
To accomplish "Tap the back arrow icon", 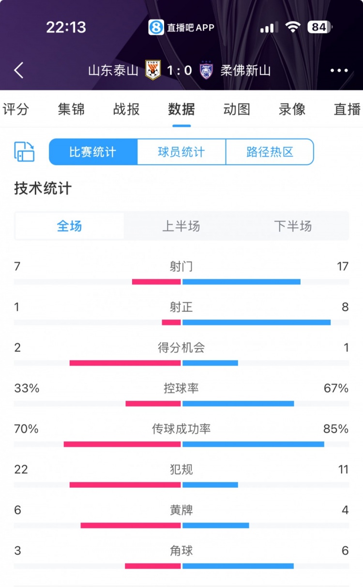I will 19,71.
